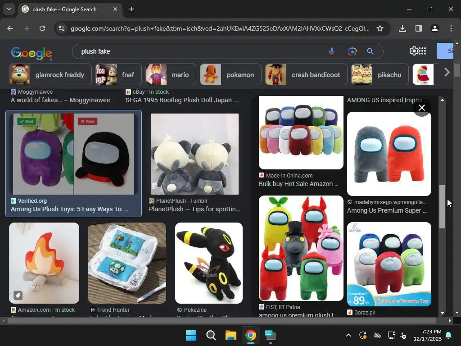Close the image preview panel
Image resolution: width=461 pixels, height=346 pixels.
421,108
